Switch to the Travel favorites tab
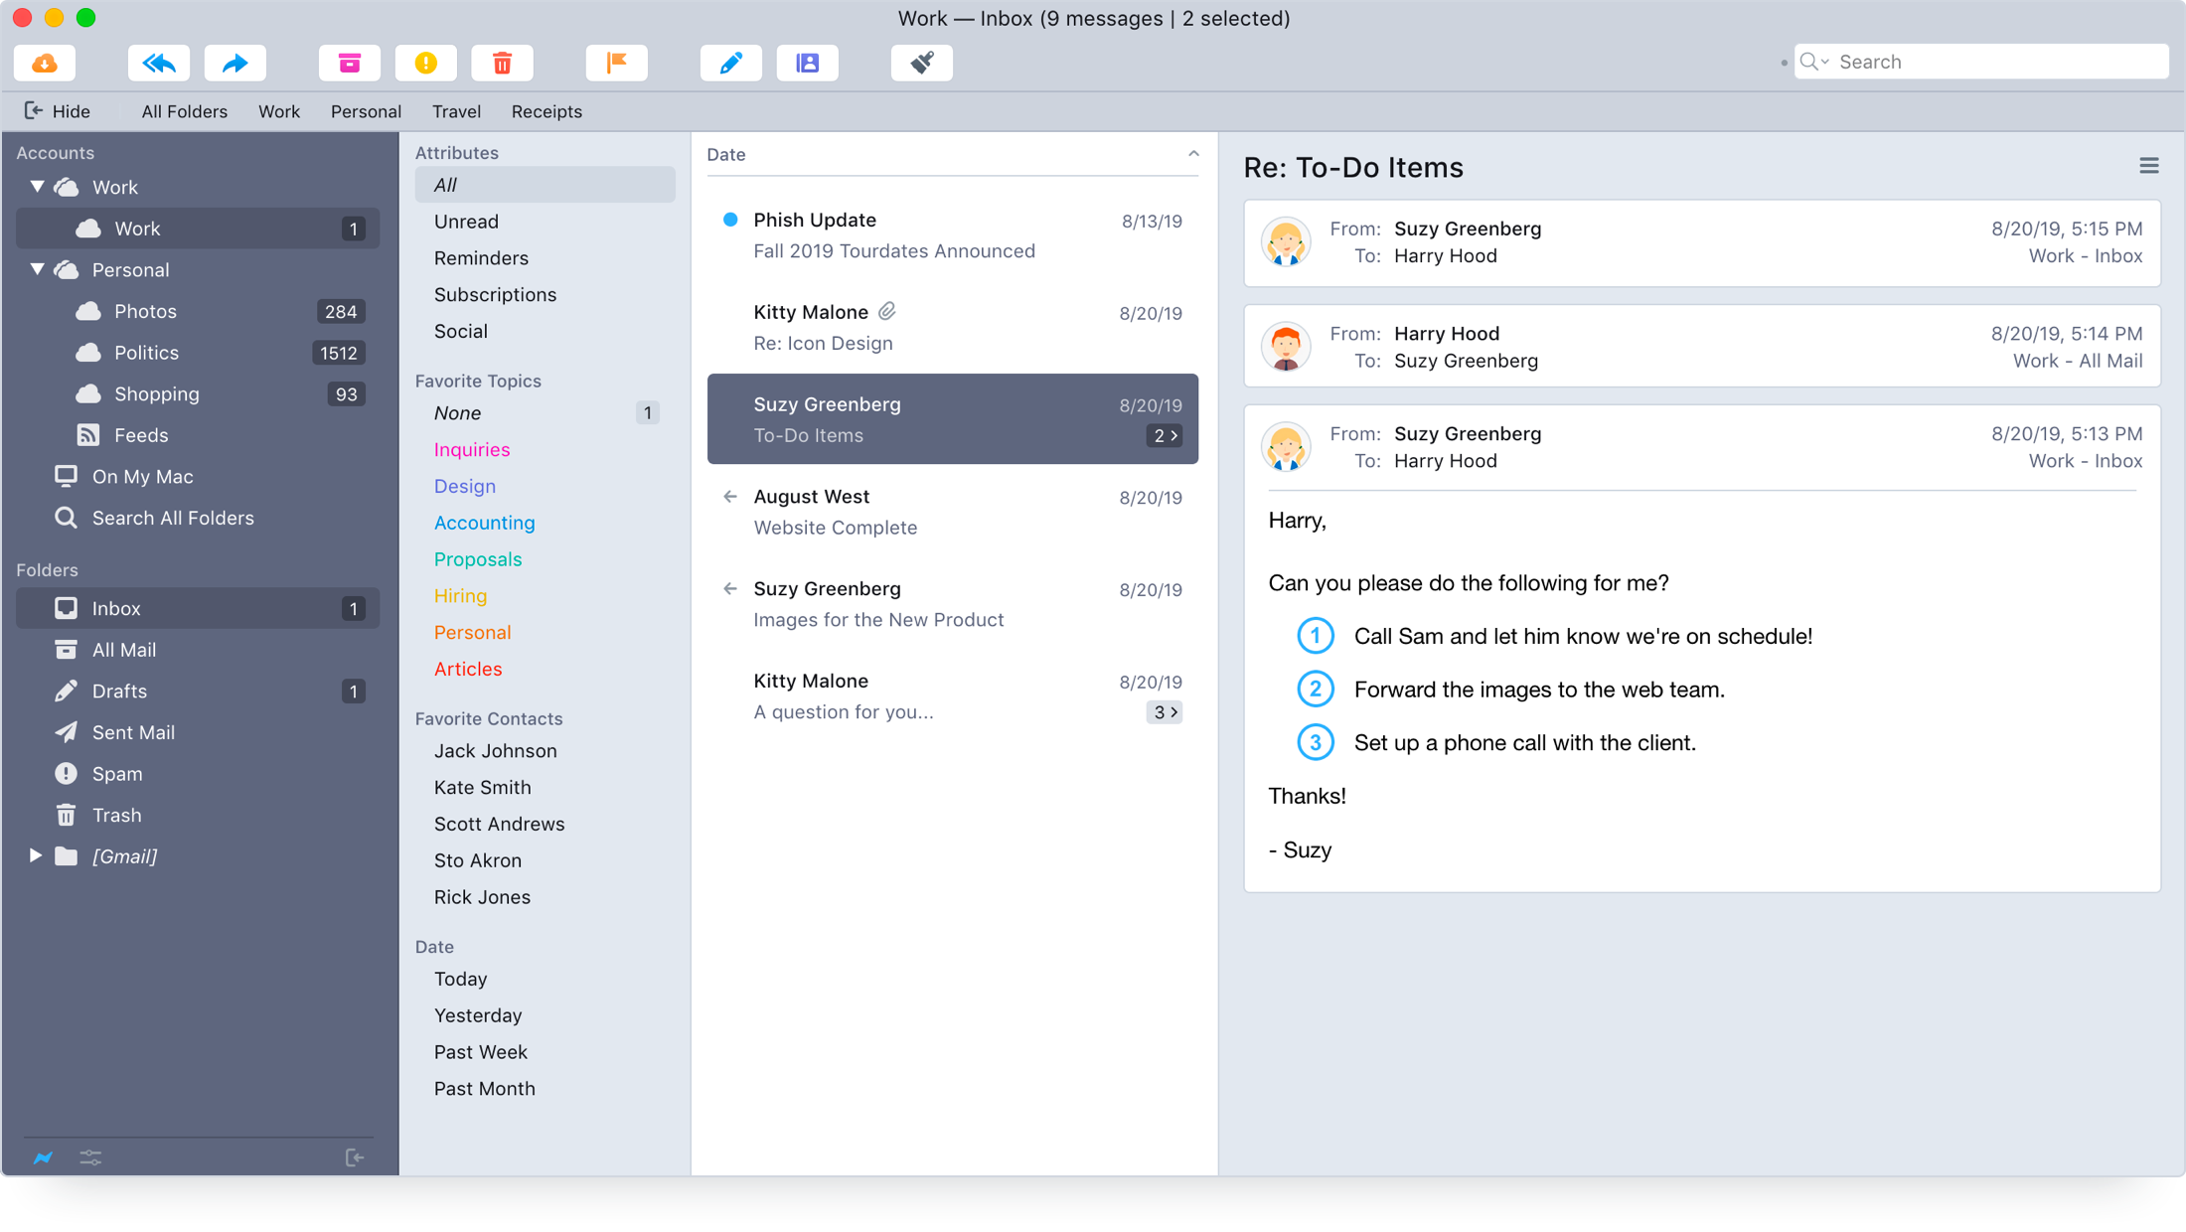Viewport: 2186px width, 1232px height. [456, 111]
